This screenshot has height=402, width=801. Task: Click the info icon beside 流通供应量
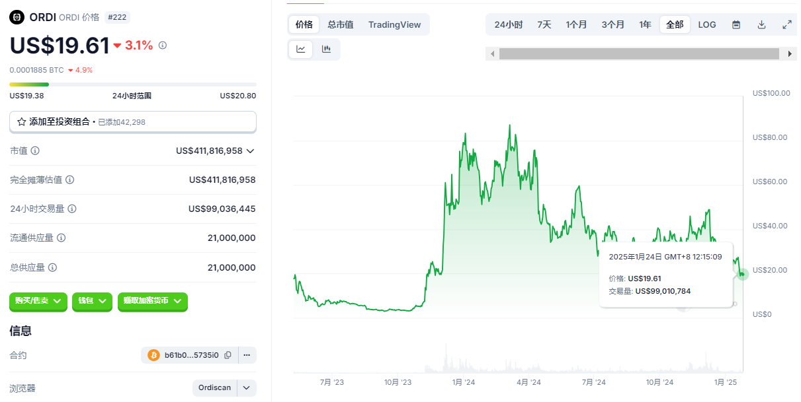click(61, 238)
